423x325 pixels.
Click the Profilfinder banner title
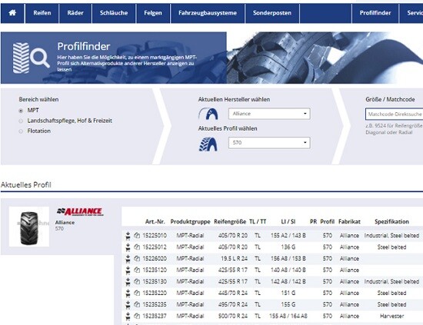(x=84, y=47)
